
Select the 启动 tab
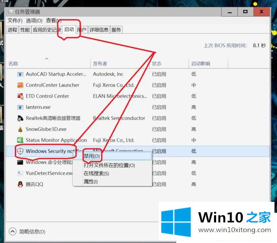click(x=69, y=29)
